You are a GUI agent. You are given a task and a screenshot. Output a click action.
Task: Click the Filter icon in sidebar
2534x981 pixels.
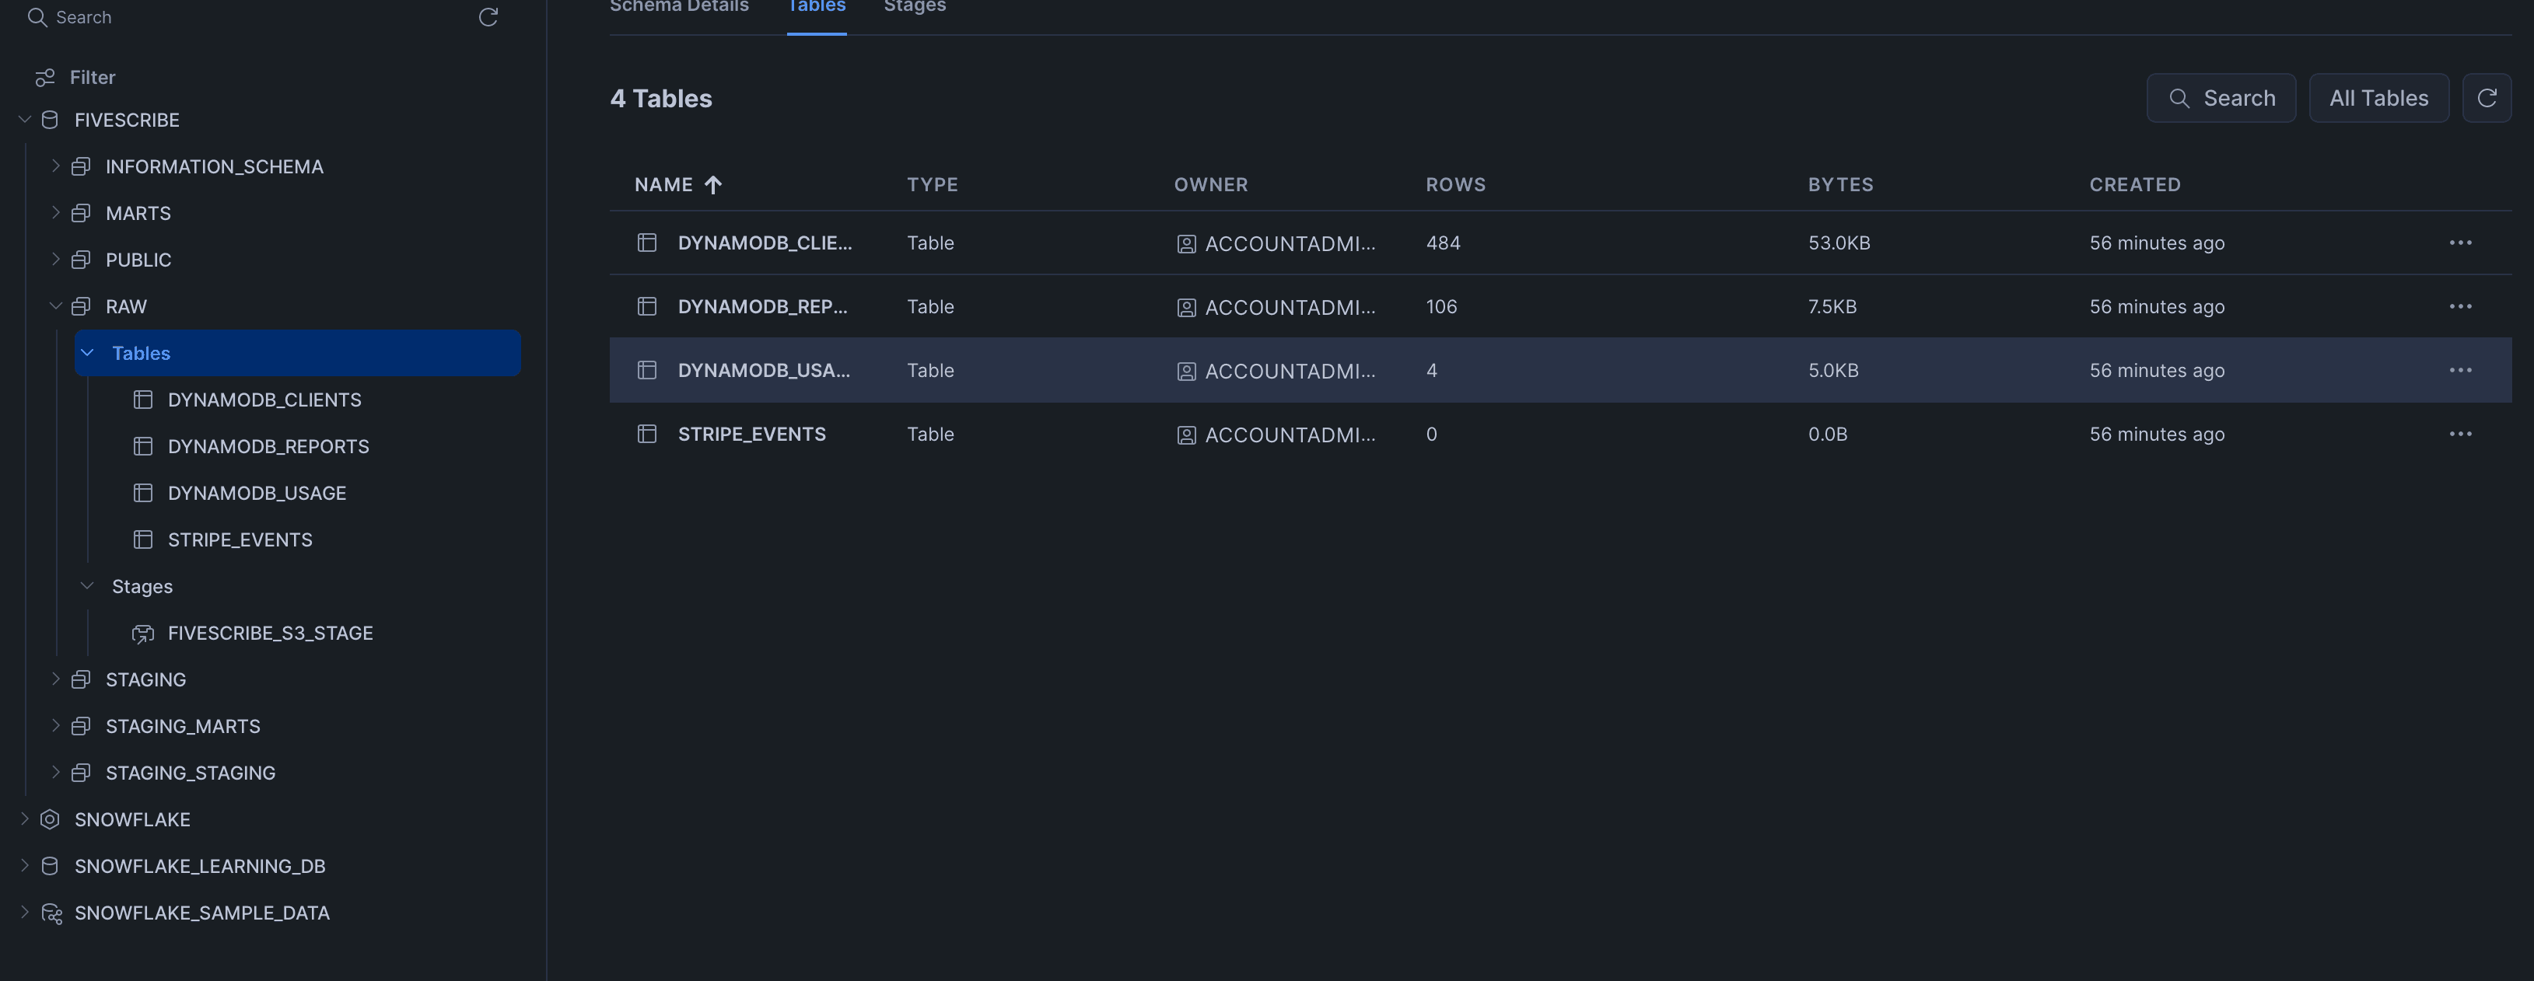pyautogui.click(x=45, y=77)
